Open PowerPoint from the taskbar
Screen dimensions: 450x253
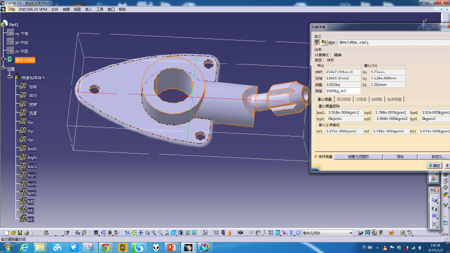tap(171, 247)
